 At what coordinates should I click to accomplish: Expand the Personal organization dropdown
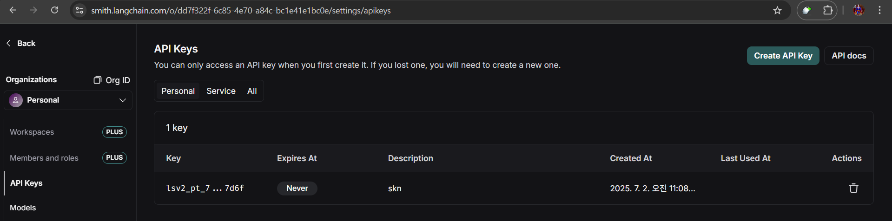[68, 100]
